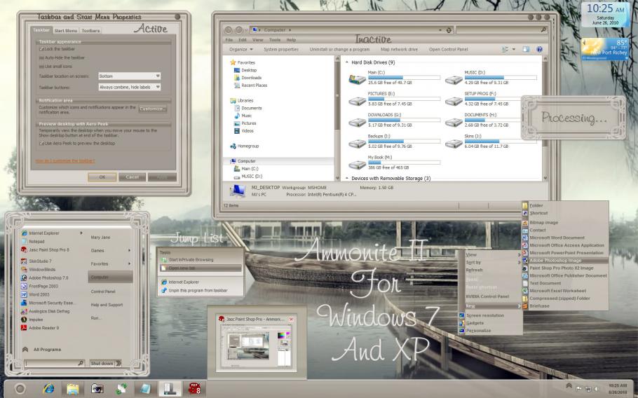The image size is (638, 398).
Task: Expand Games submenu arrow in Start menu
Action: point(130,250)
